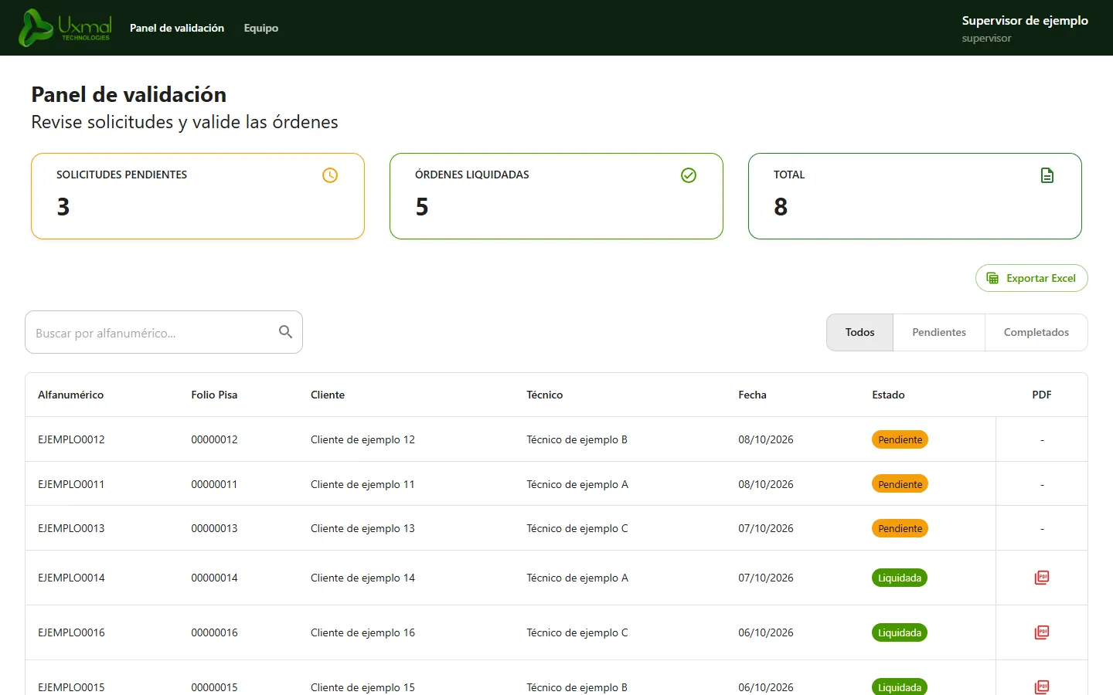The width and height of the screenshot is (1113, 695).
Task: Click the document icon in Total card
Action: (x=1047, y=175)
